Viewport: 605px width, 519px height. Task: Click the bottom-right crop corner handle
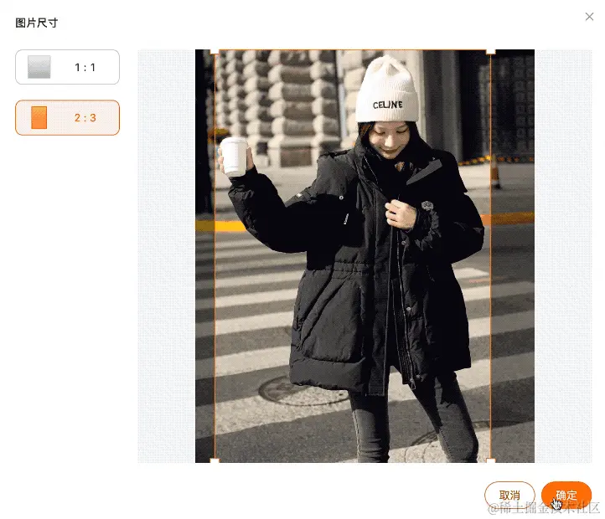[x=490, y=460]
